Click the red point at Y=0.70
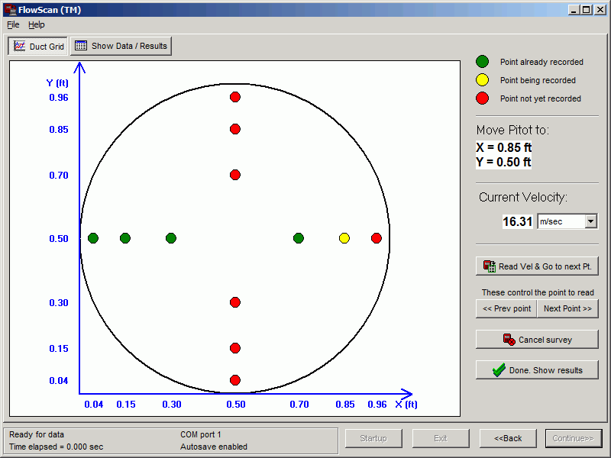This screenshot has width=611, height=458. pos(235,175)
